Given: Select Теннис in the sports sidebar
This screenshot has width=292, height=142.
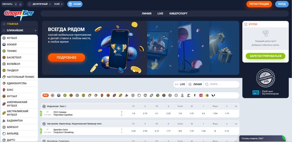Looking at the screenshot, I should click(x=12, y=51).
